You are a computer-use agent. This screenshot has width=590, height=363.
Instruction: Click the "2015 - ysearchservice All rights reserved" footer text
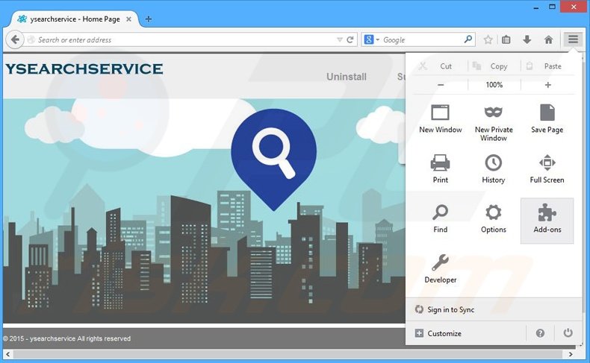click(x=70, y=338)
